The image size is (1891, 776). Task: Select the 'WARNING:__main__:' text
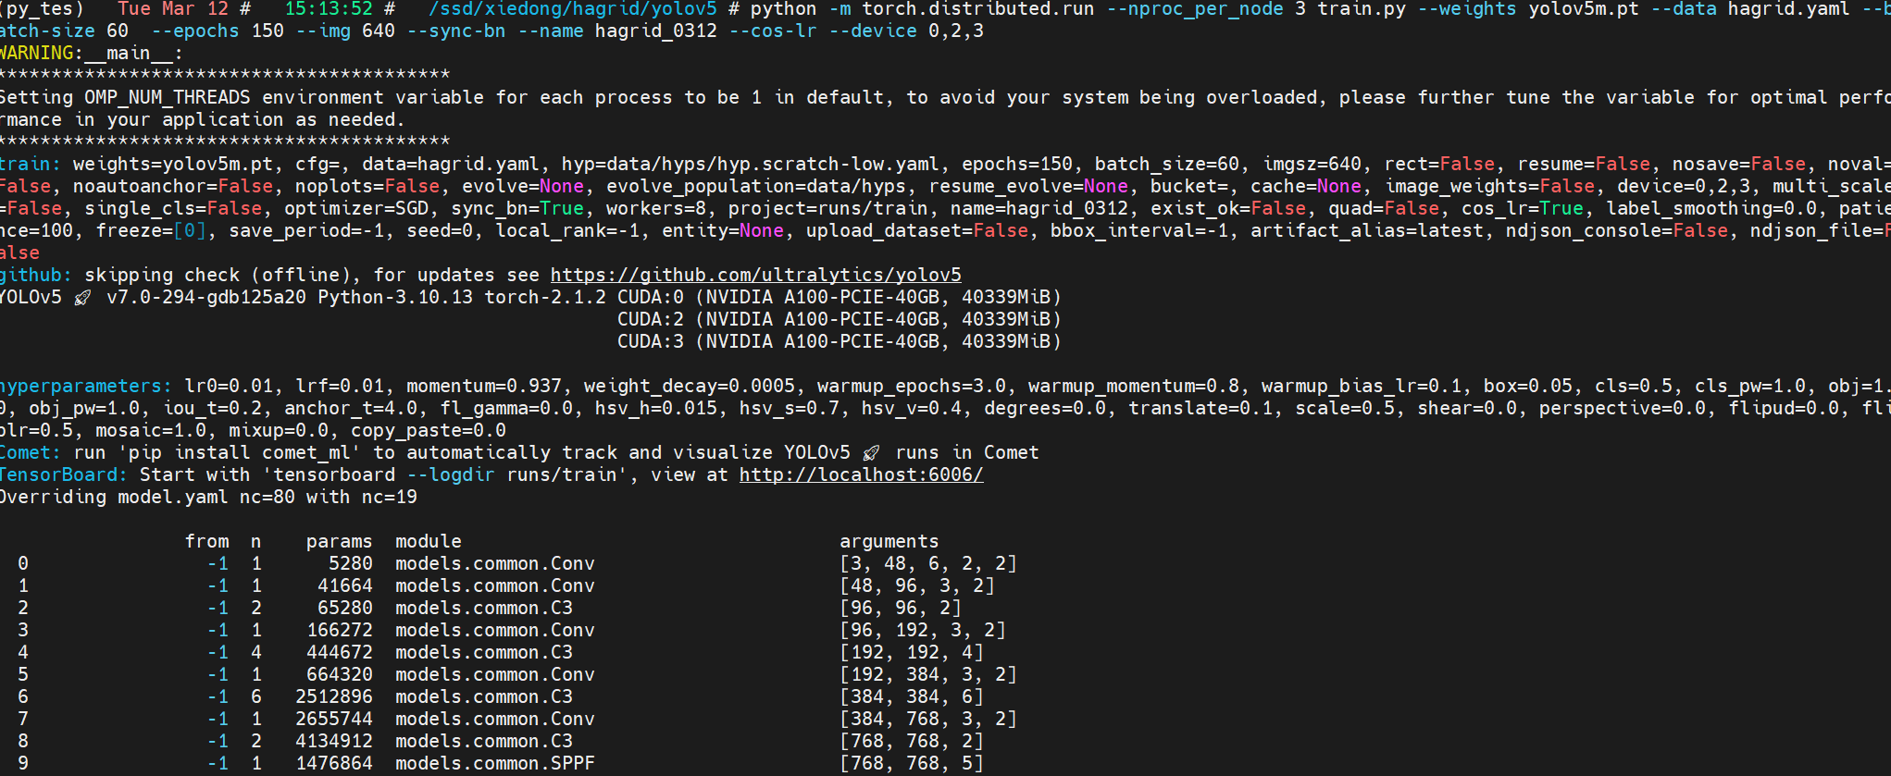[x=91, y=53]
